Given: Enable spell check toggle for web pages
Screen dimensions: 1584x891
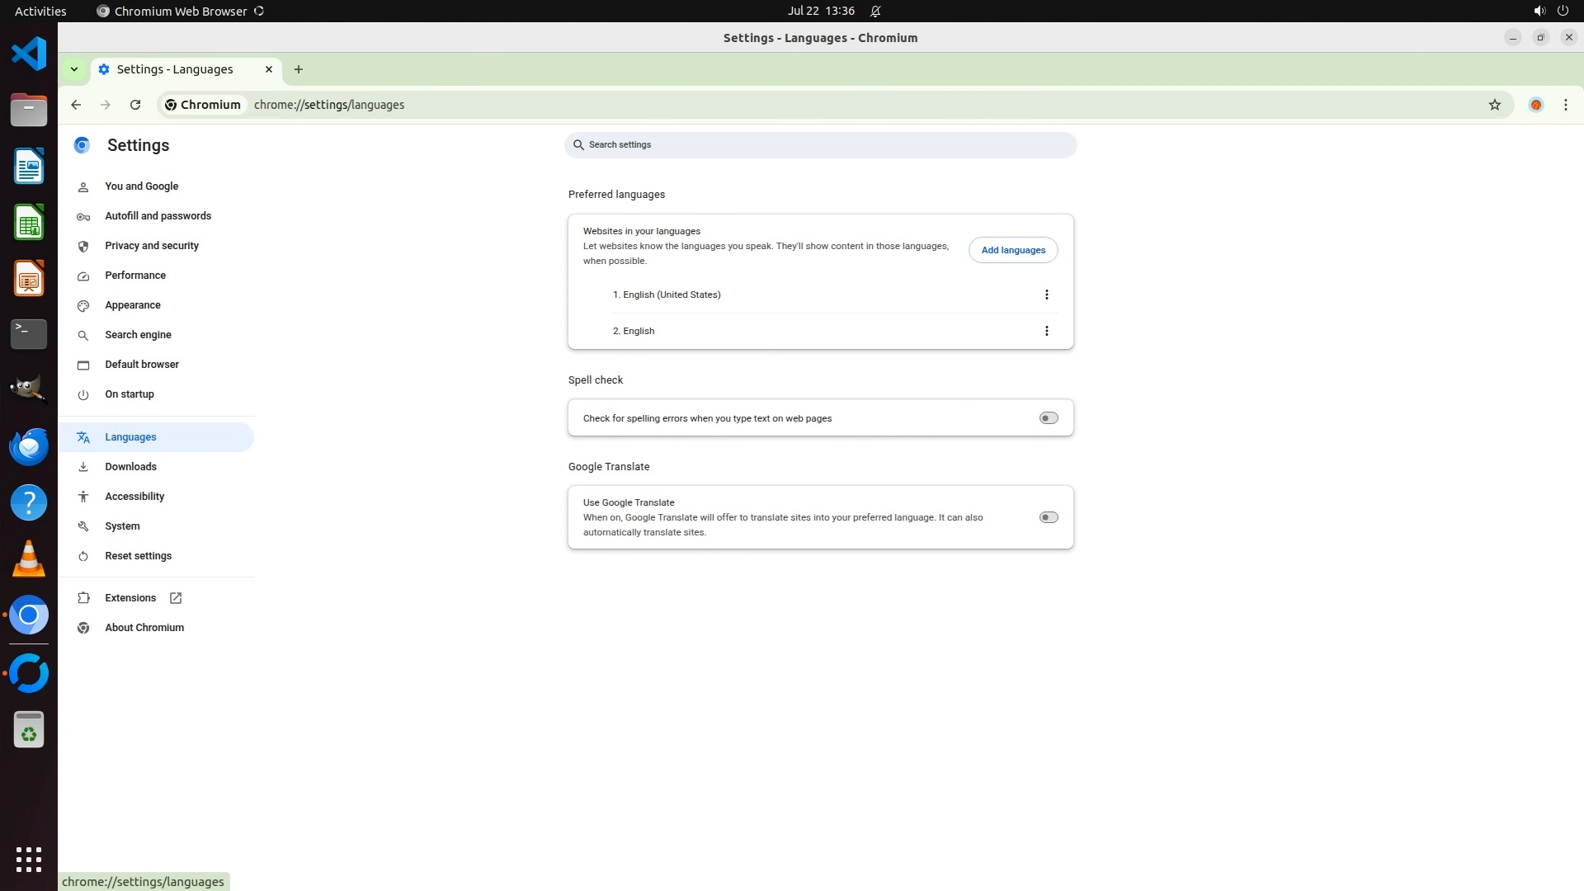Looking at the screenshot, I should 1048,418.
